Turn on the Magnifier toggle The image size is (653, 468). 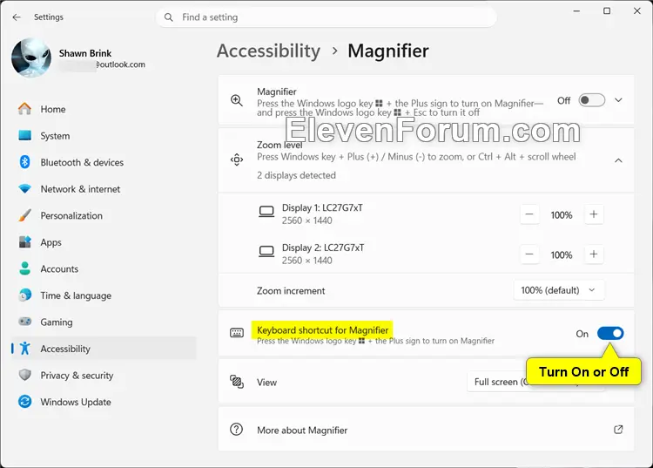[x=591, y=100]
